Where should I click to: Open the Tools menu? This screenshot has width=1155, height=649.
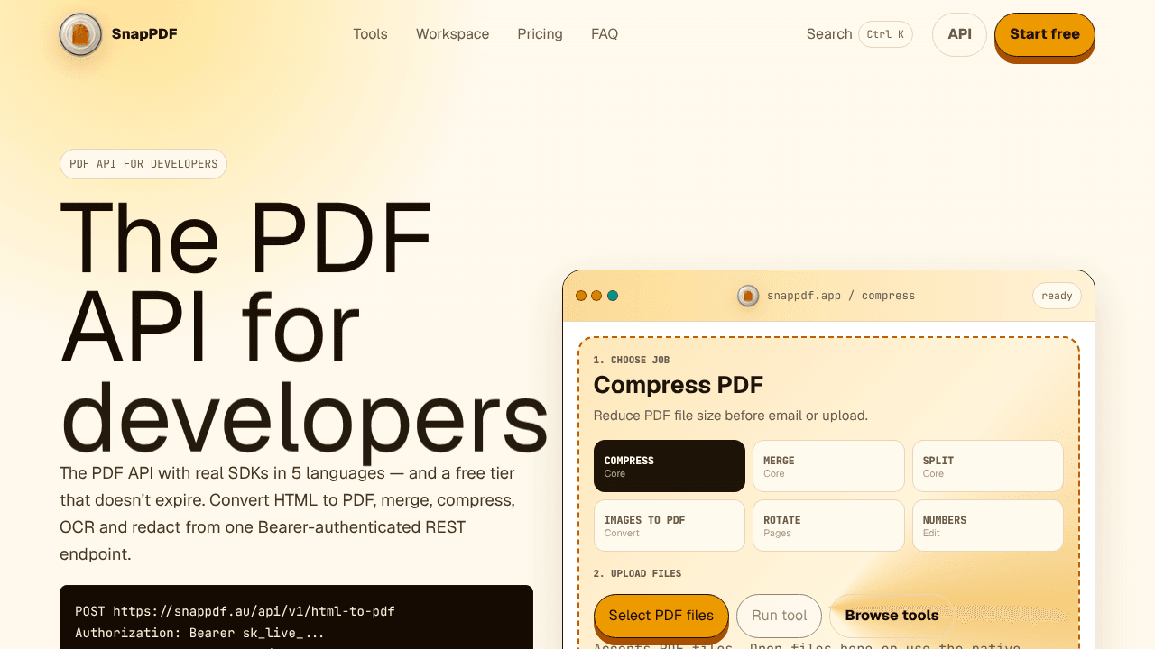click(370, 34)
